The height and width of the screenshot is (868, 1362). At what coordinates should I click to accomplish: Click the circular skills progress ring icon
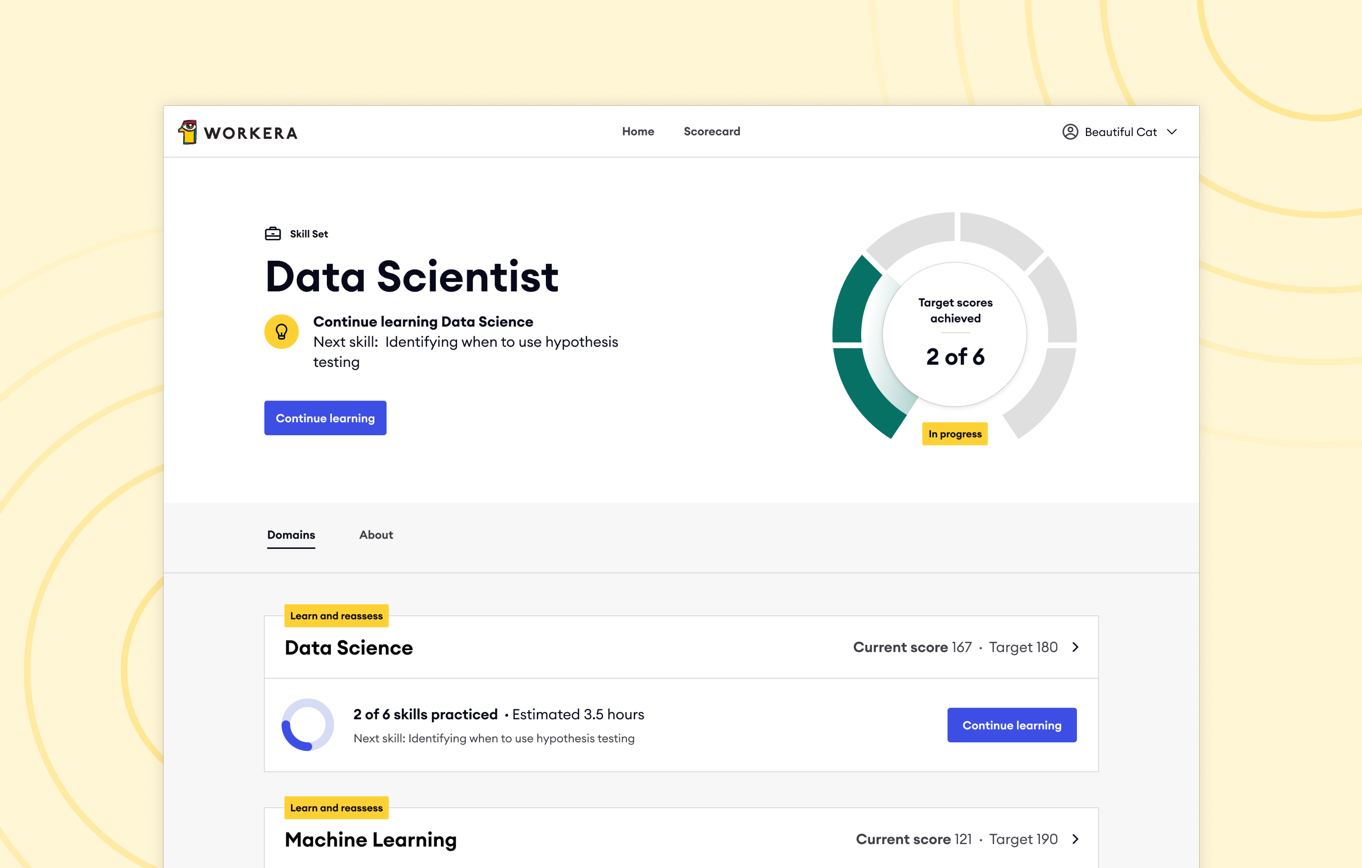tap(308, 725)
